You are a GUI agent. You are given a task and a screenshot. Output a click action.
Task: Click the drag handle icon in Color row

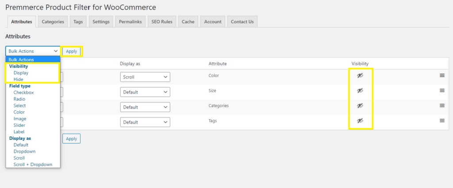coord(441,75)
